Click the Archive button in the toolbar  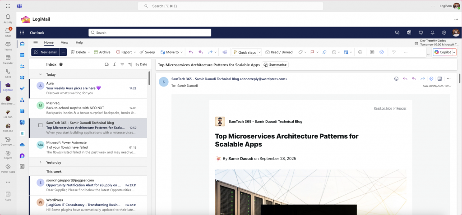pos(102,52)
